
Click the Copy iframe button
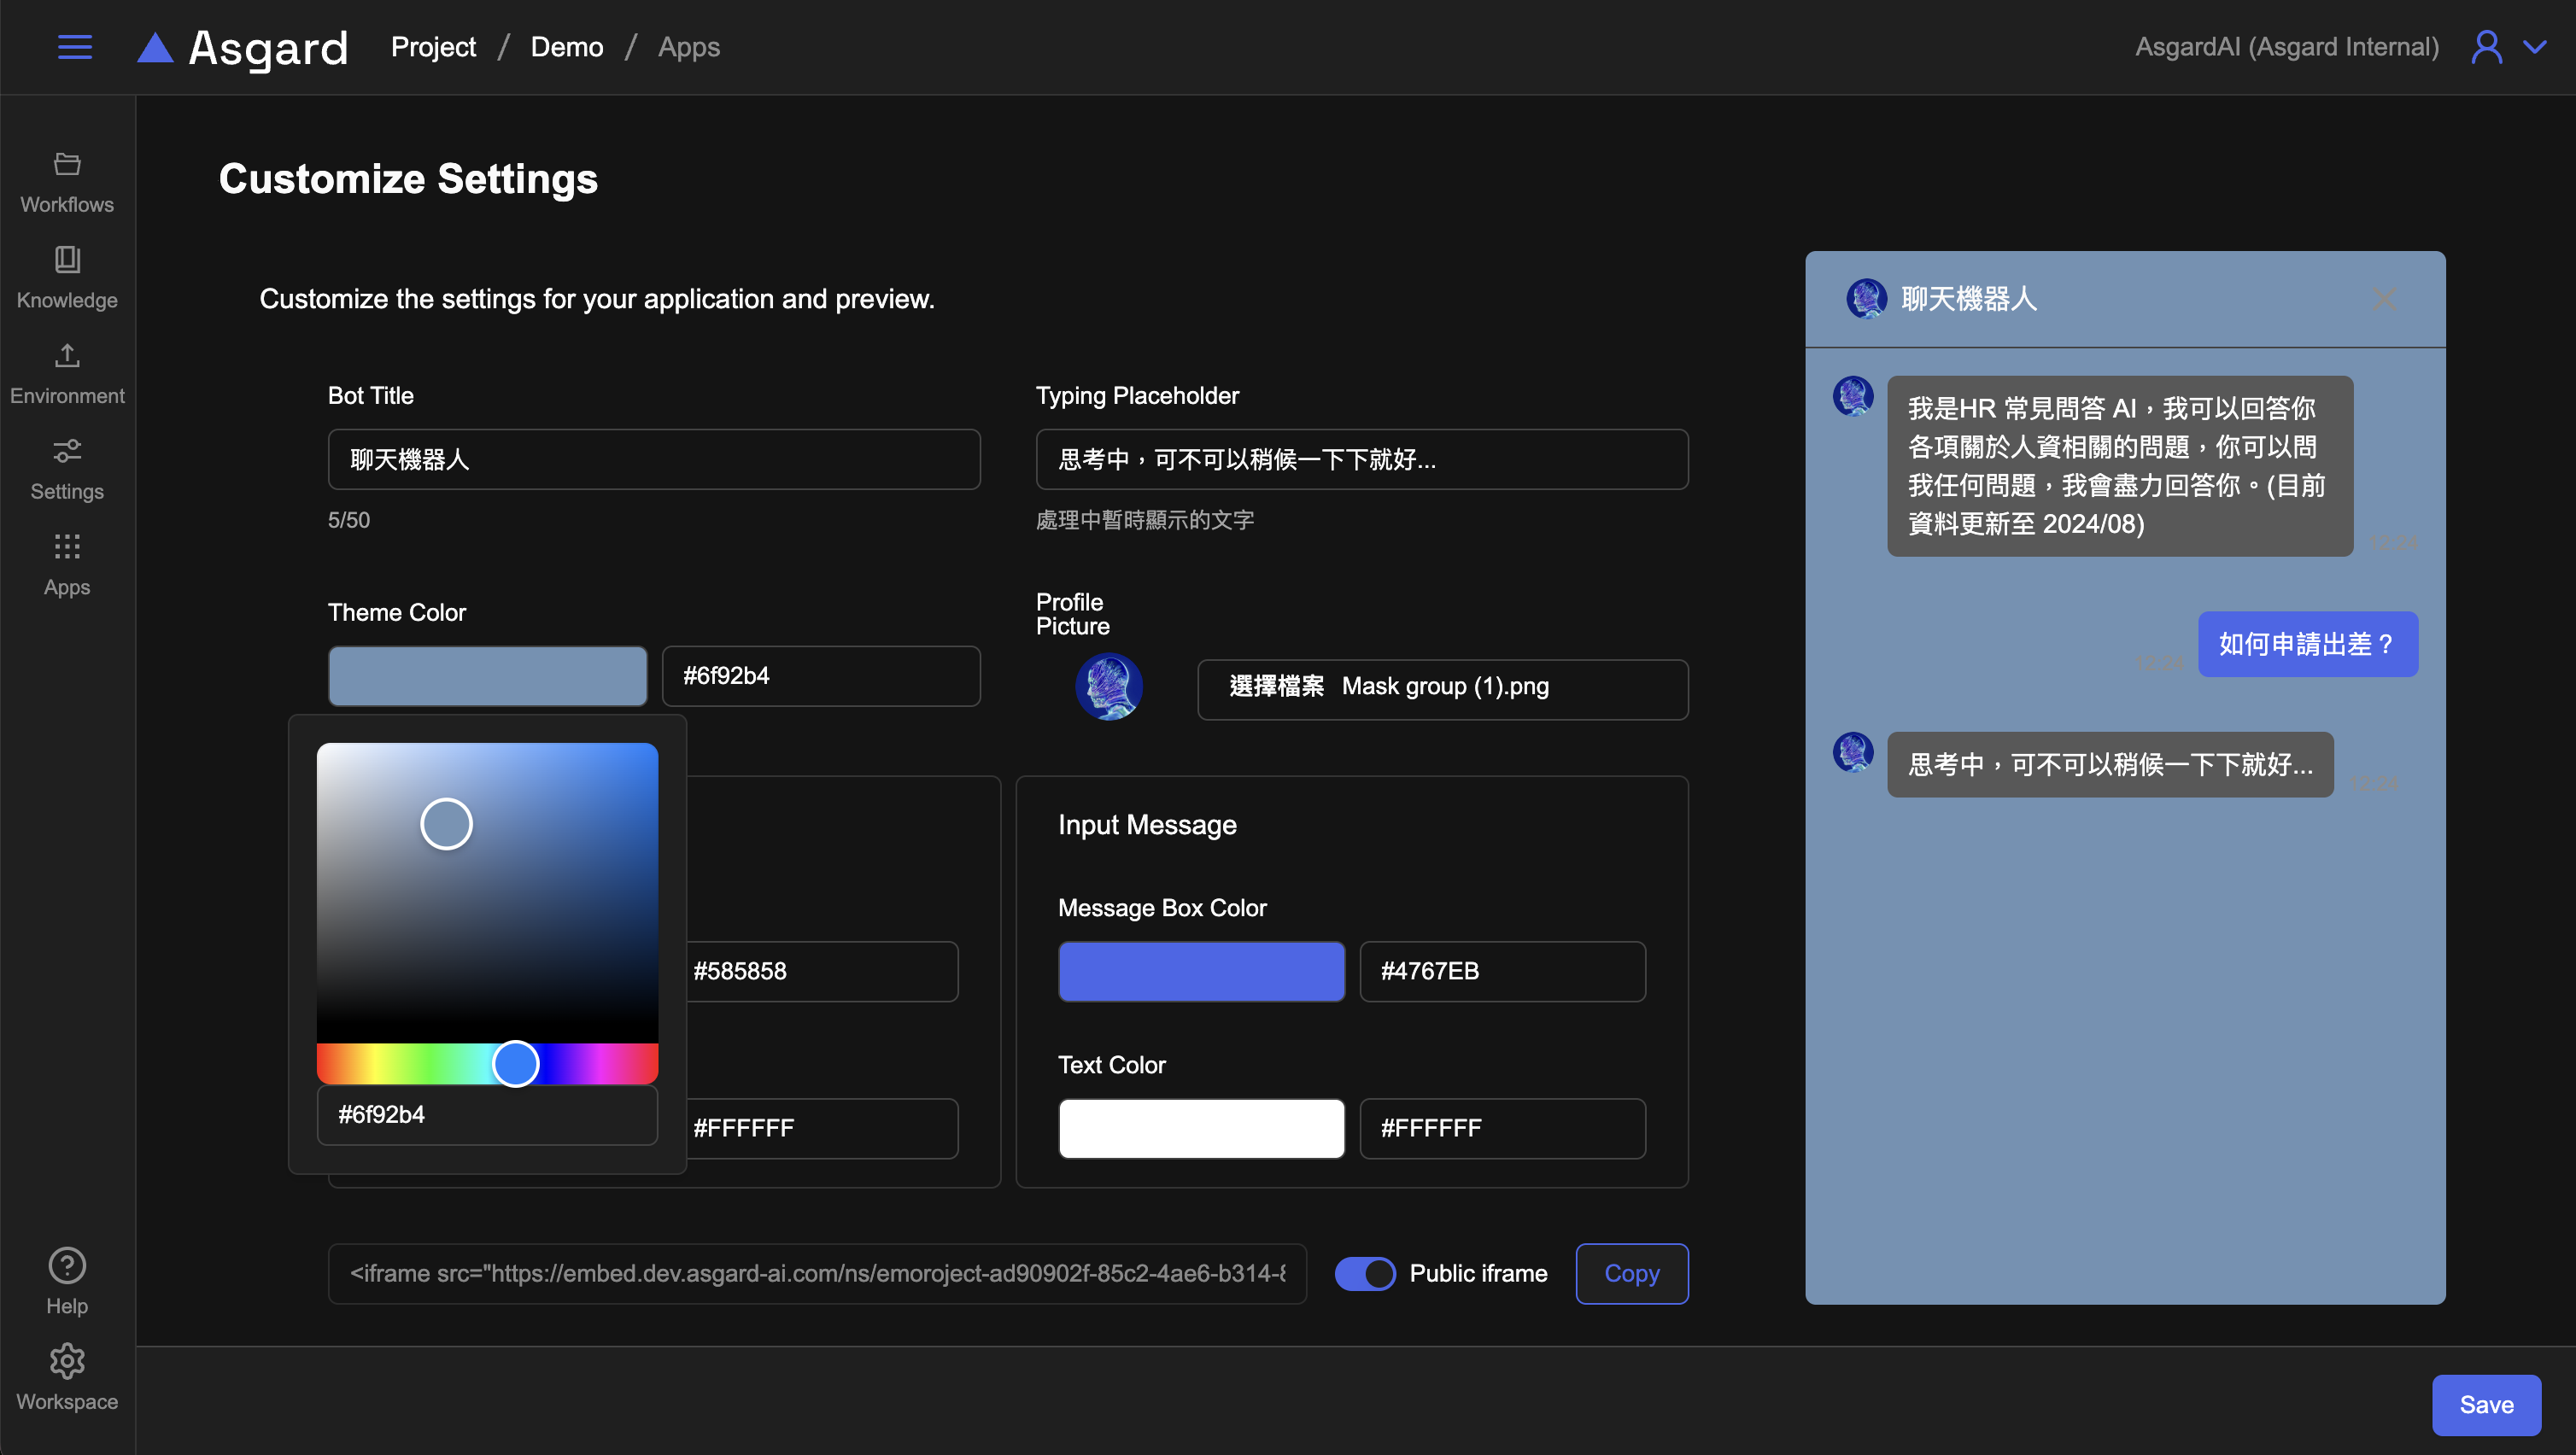point(1631,1273)
